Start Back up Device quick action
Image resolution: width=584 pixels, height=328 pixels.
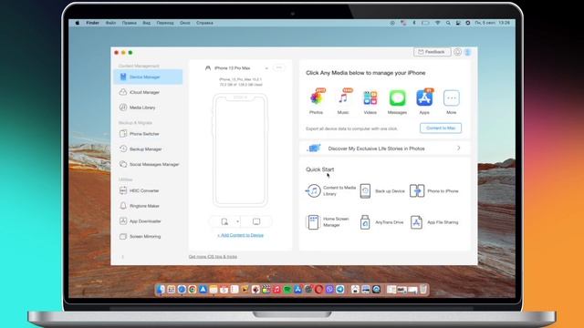point(382,190)
